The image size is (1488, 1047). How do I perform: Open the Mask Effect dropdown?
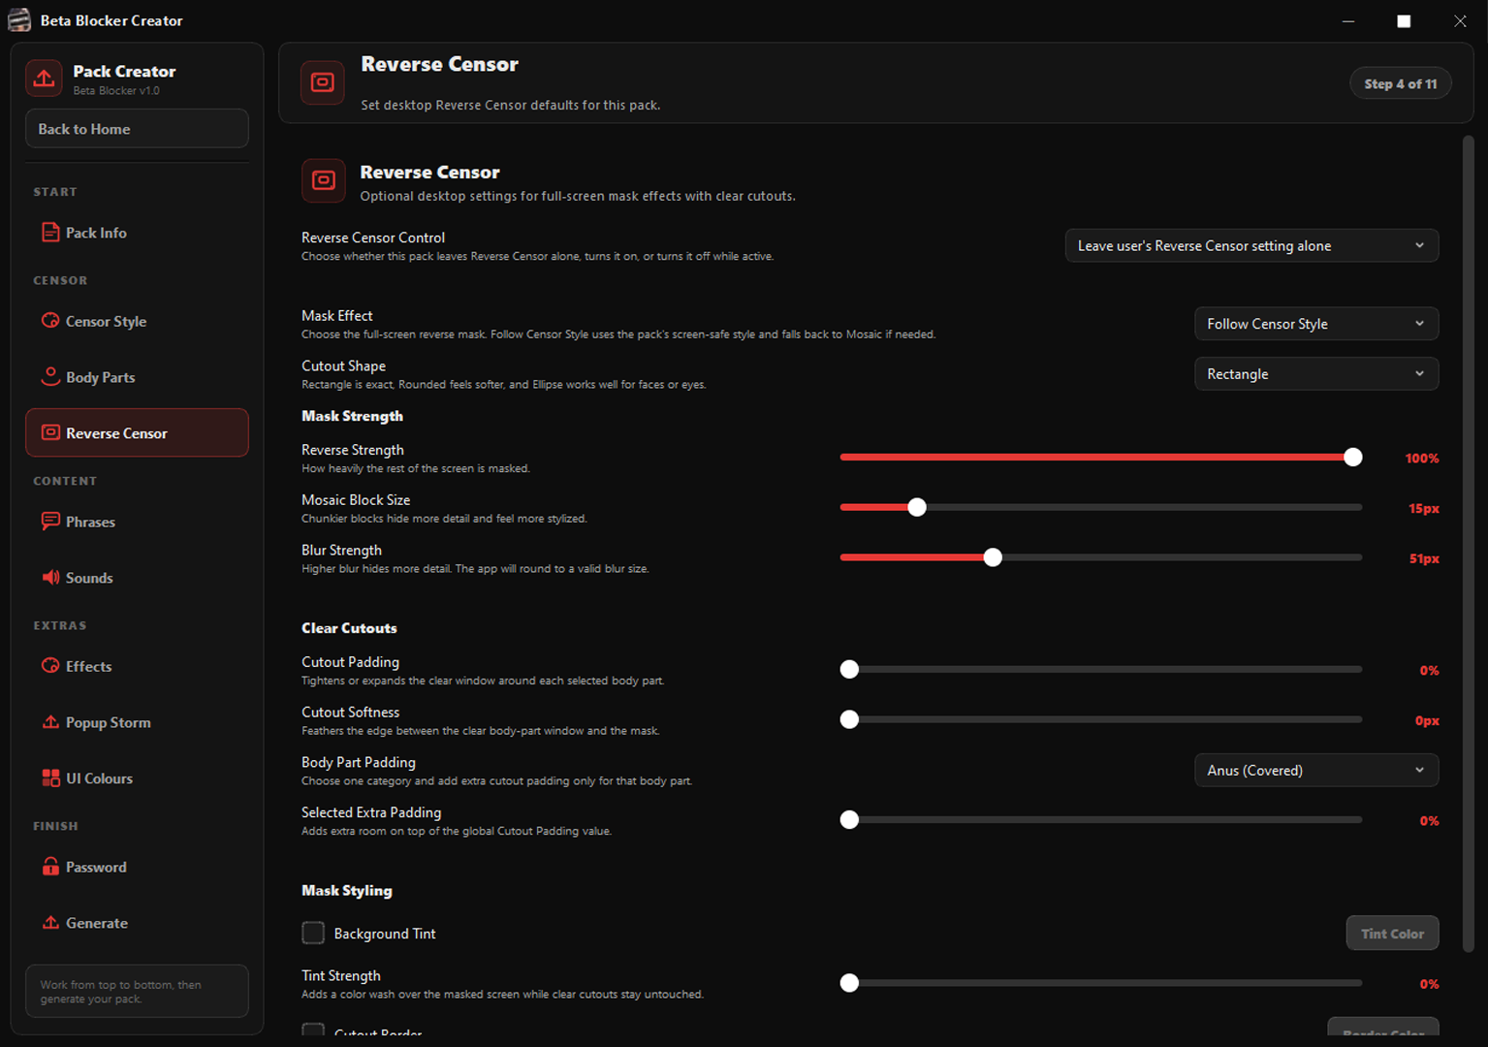[1316, 324]
